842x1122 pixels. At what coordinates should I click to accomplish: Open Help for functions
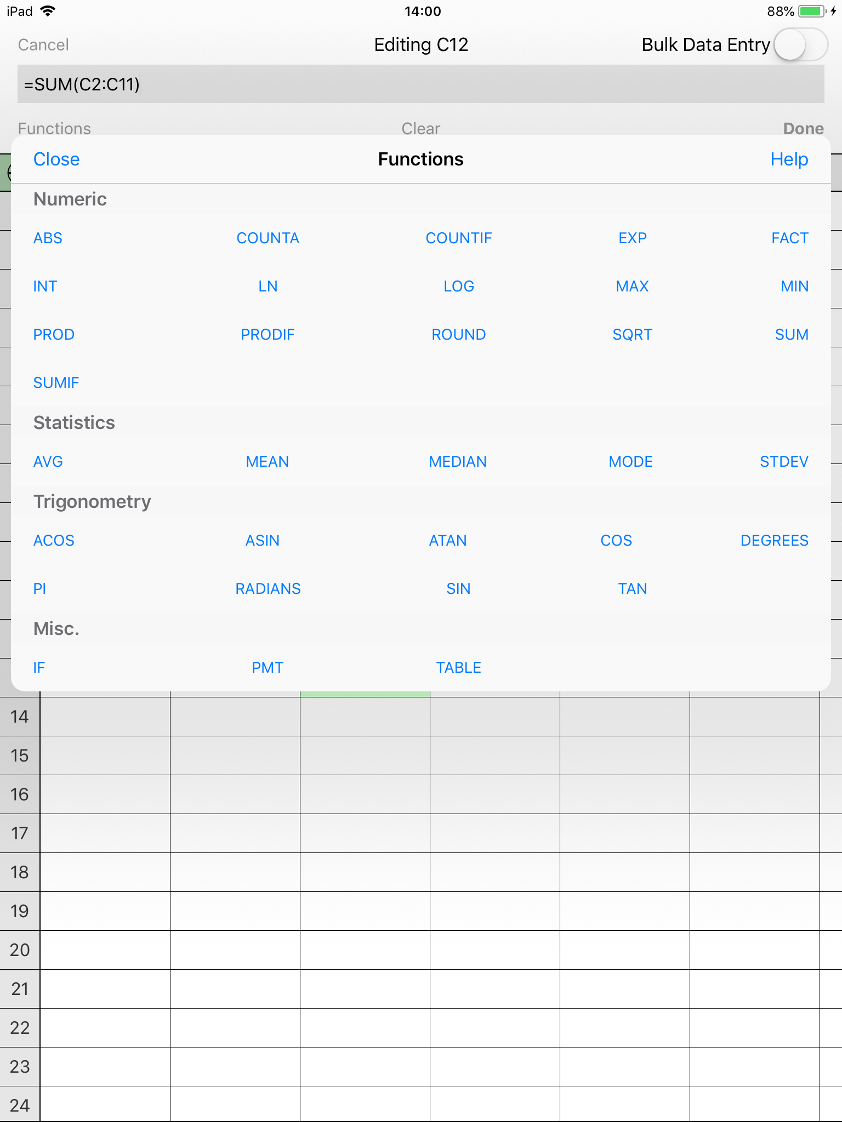point(789,159)
